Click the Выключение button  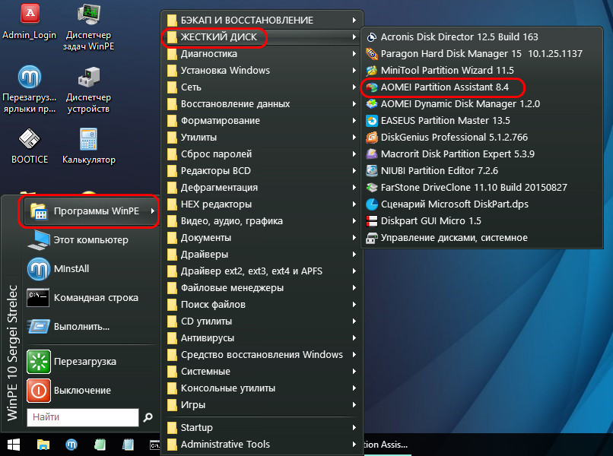point(92,391)
